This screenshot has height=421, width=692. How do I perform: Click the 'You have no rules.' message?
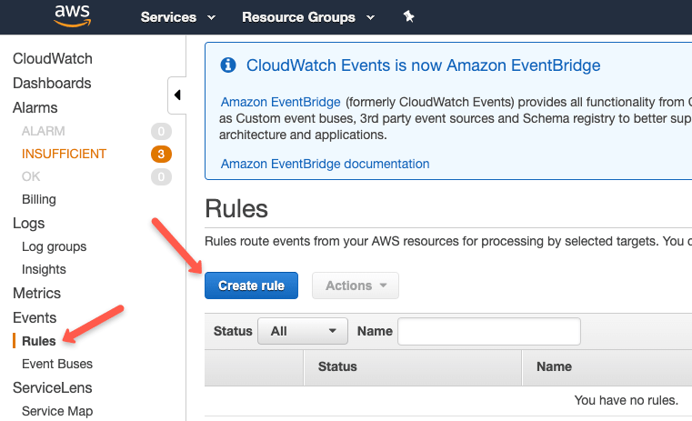626,400
